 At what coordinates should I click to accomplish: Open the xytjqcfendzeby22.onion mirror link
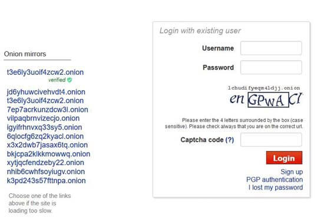coord(45,163)
